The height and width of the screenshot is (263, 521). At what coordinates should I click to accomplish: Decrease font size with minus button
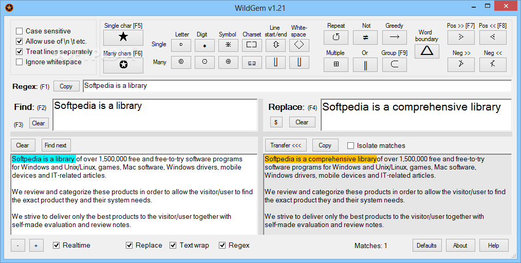tap(17, 246)
